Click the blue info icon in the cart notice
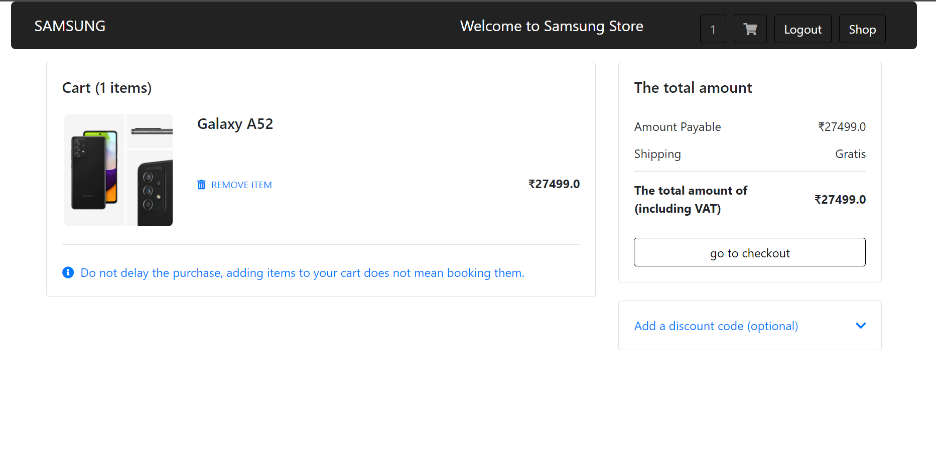Image resolution: width=936 pixels, height=452 pixels. pos(68,272)
